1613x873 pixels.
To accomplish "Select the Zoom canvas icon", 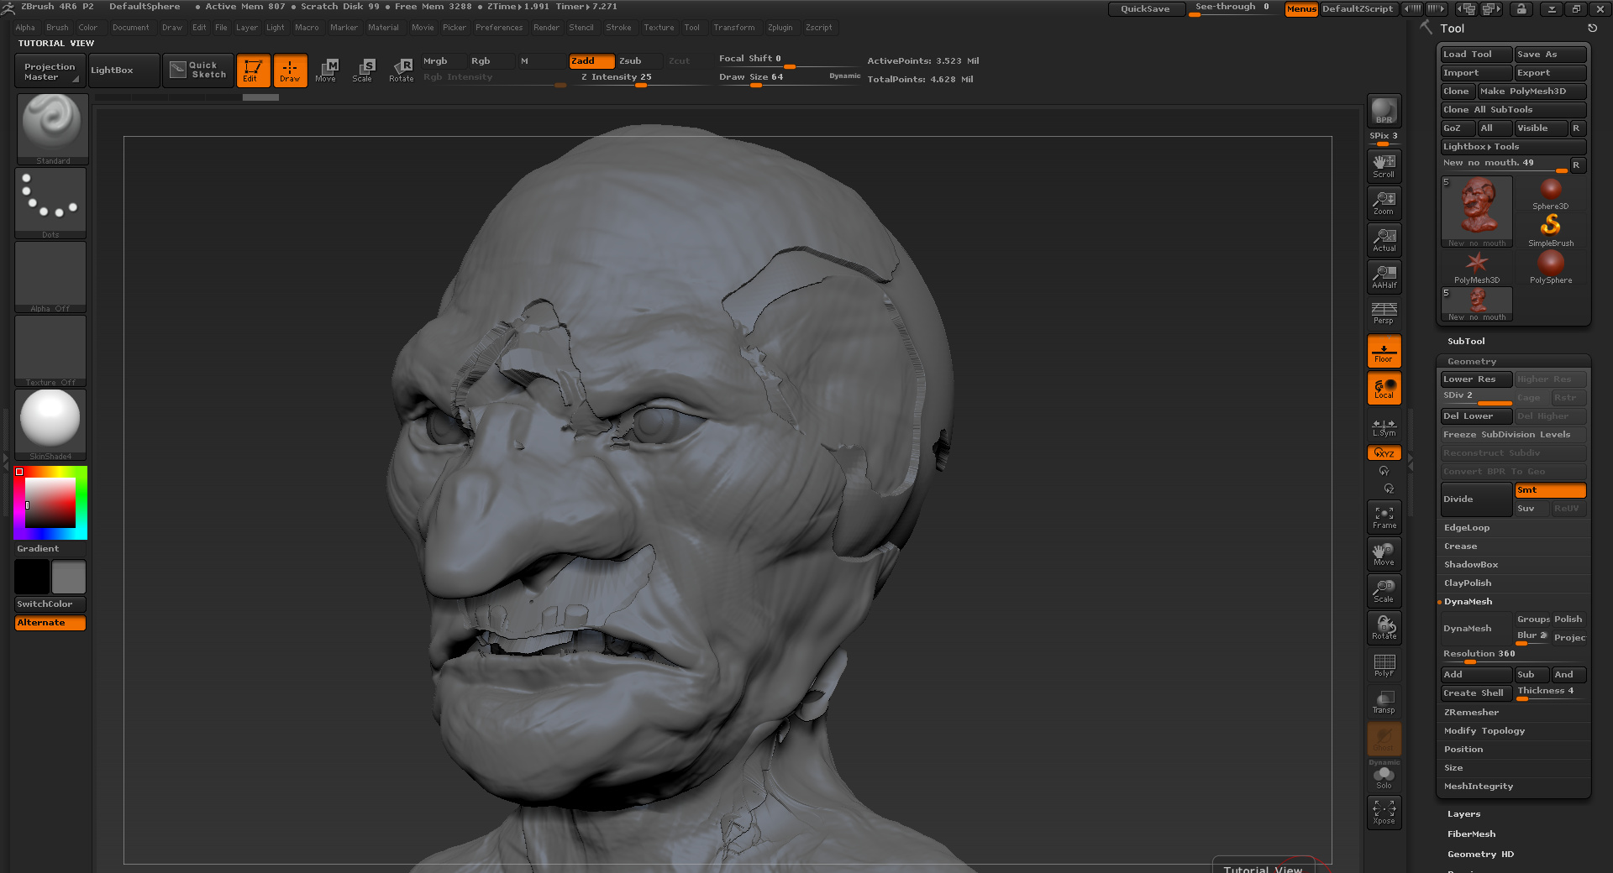I will coord(1384,203).
